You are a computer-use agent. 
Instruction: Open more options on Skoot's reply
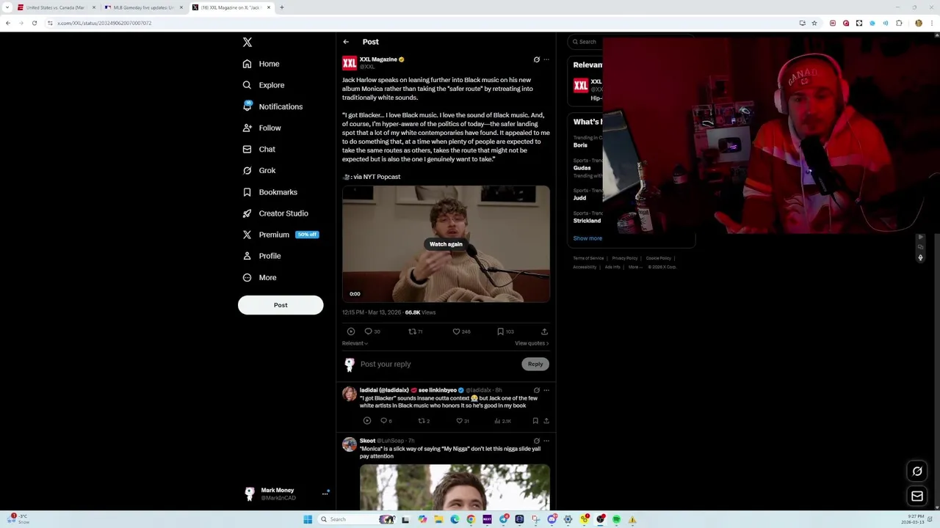point(546,441)
